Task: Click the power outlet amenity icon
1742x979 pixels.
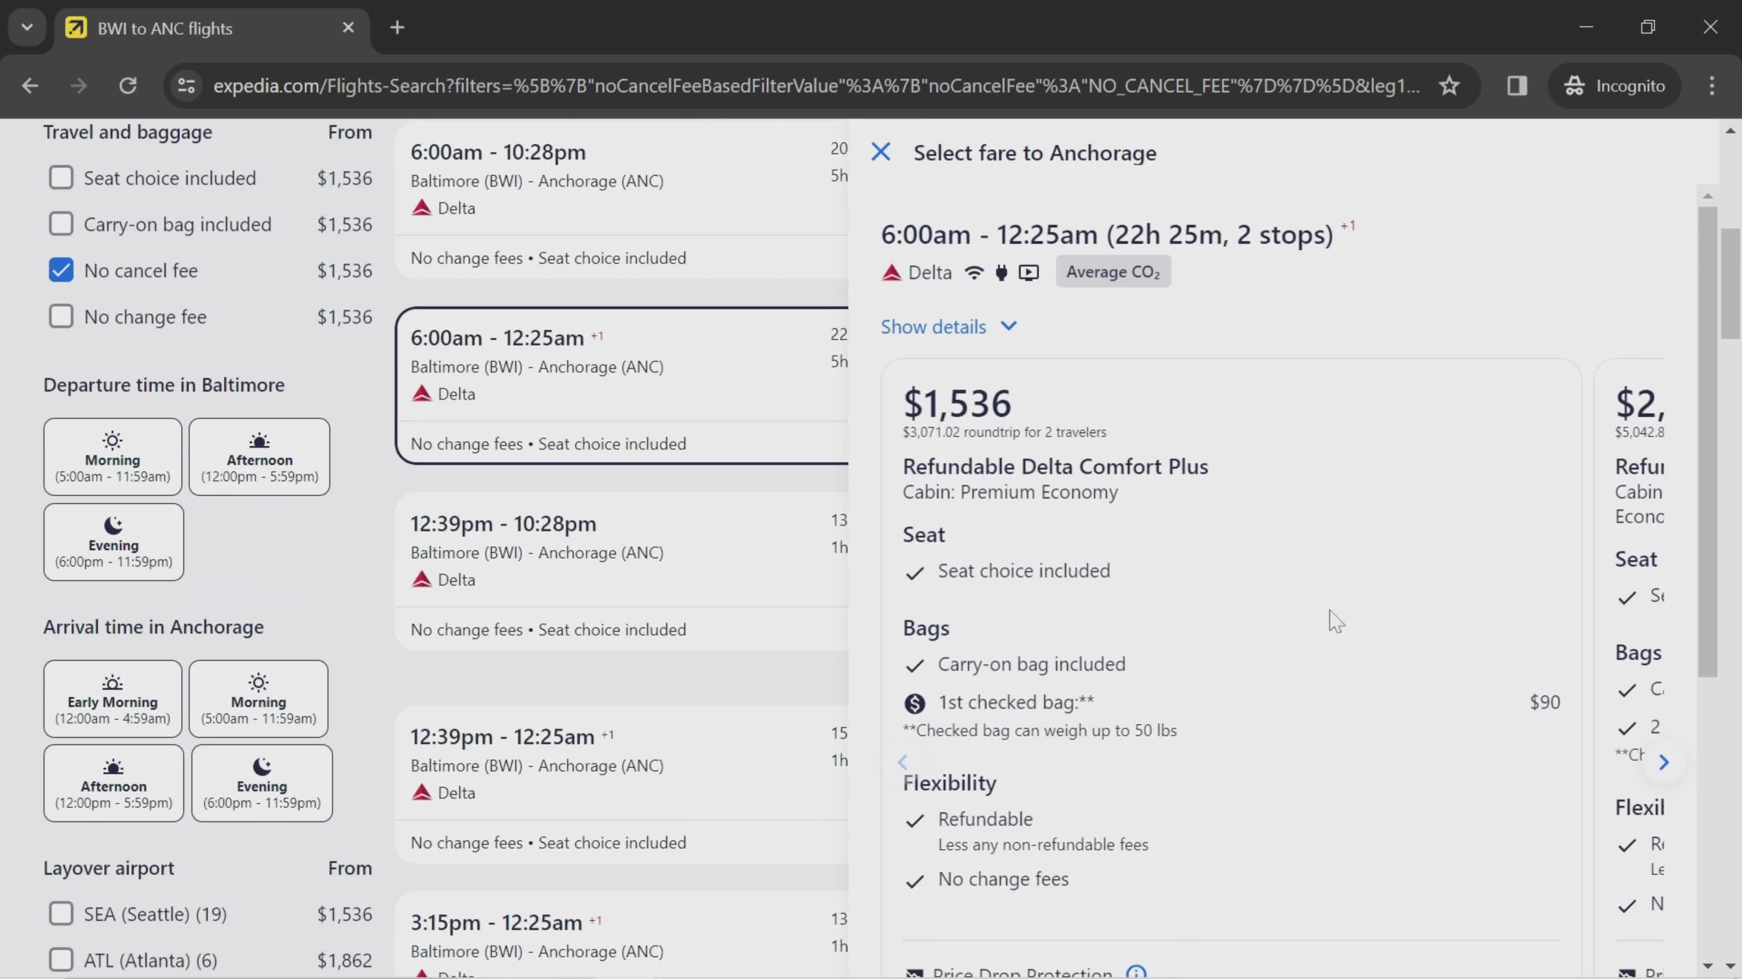Action: [x=1002, y=272]
